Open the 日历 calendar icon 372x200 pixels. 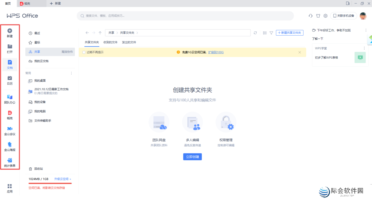10,78
